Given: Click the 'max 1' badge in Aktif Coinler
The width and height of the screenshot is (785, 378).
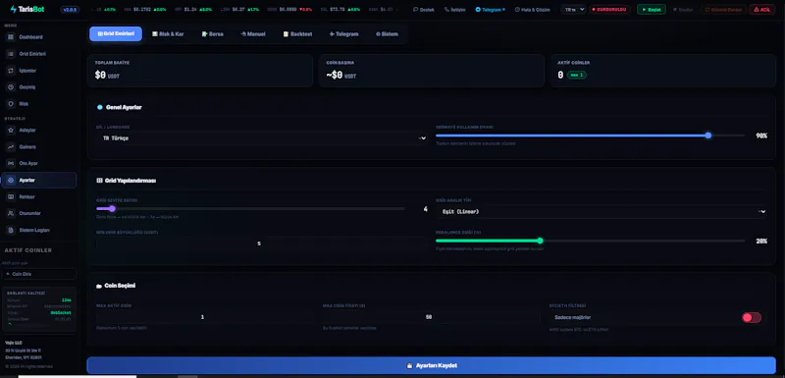Looking at the screenshot, I should [577, 75].
